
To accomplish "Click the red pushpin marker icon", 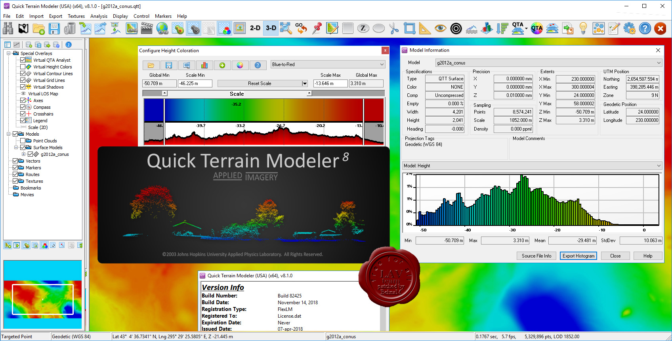I will [x=317, y=28].
